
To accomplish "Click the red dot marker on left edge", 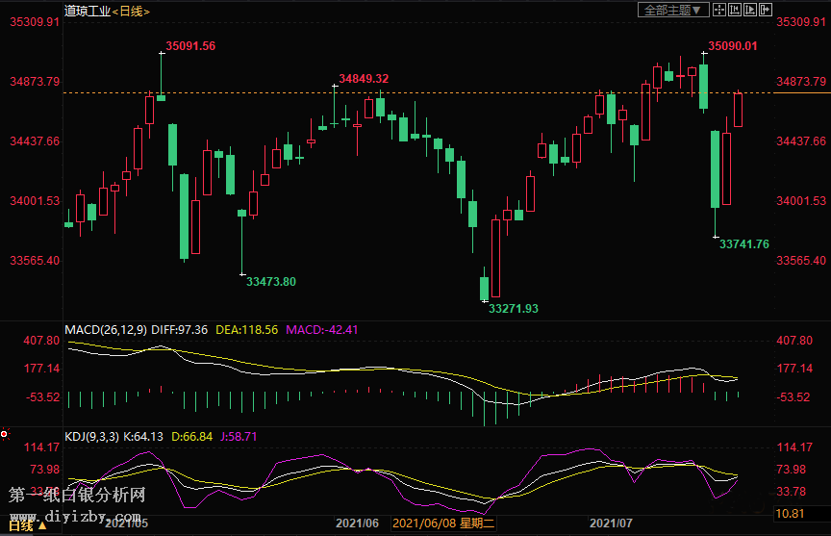I will pyautogui.click(x=5, y=434).
